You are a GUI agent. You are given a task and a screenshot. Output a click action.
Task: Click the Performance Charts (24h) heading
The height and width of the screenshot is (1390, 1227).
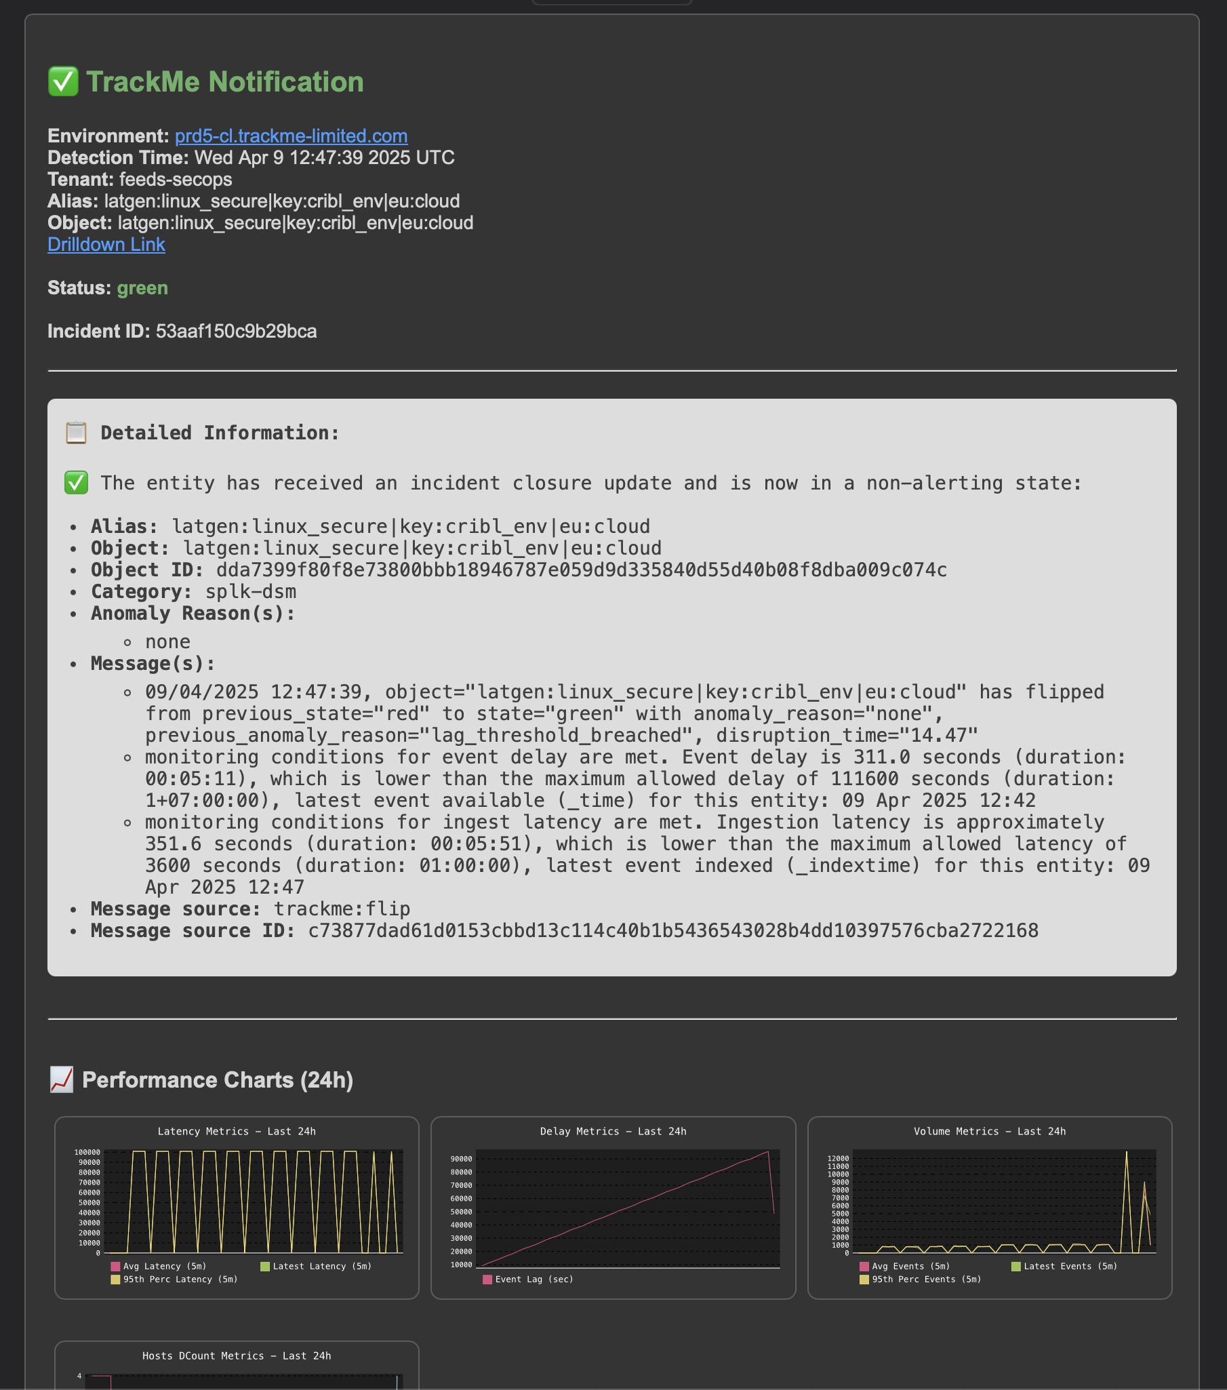218,1080
